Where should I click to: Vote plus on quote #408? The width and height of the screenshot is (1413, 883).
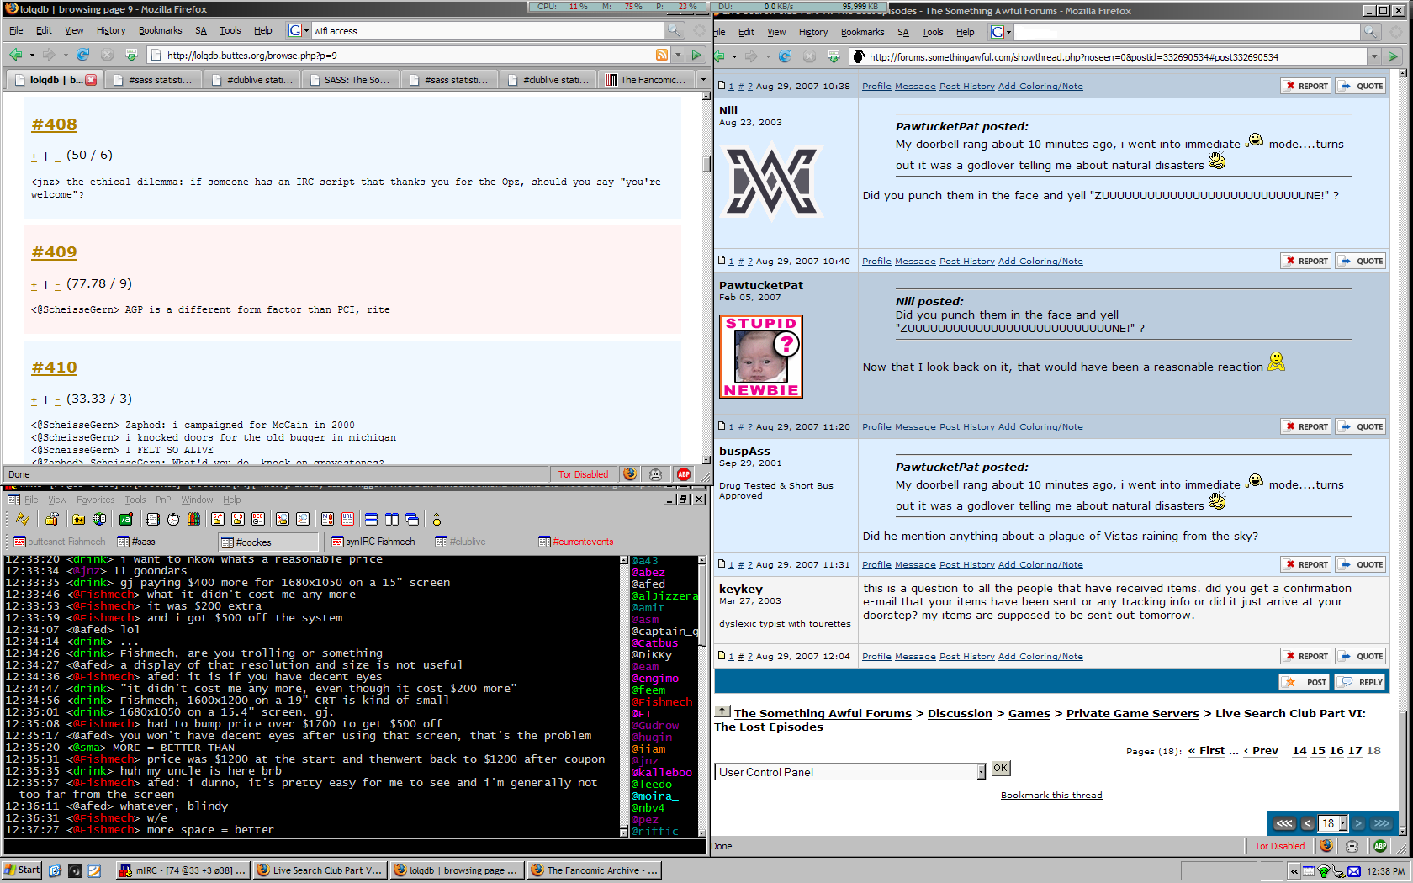(34, 156)
